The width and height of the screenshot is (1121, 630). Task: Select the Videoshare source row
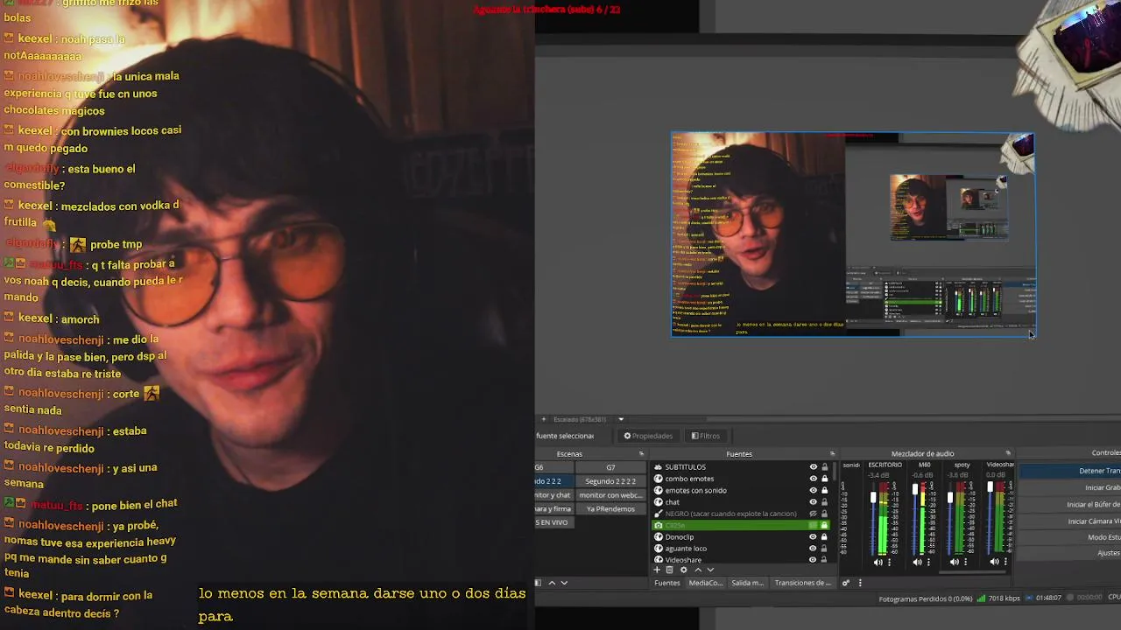pyautogui.click(x=740, y=560)
